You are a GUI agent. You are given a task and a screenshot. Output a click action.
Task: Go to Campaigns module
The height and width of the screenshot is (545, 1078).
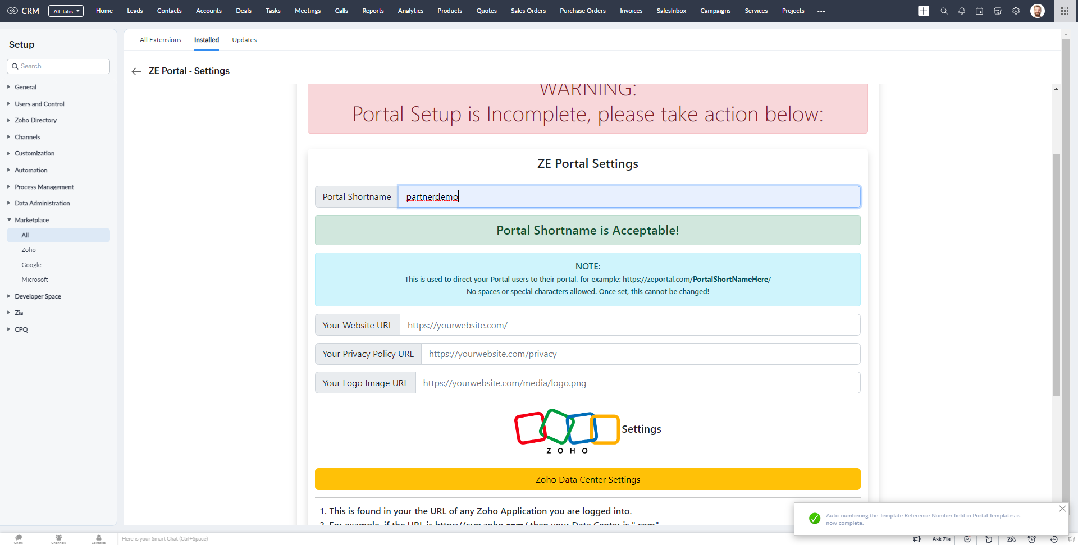pyautogui.click(x=715, y=11)
